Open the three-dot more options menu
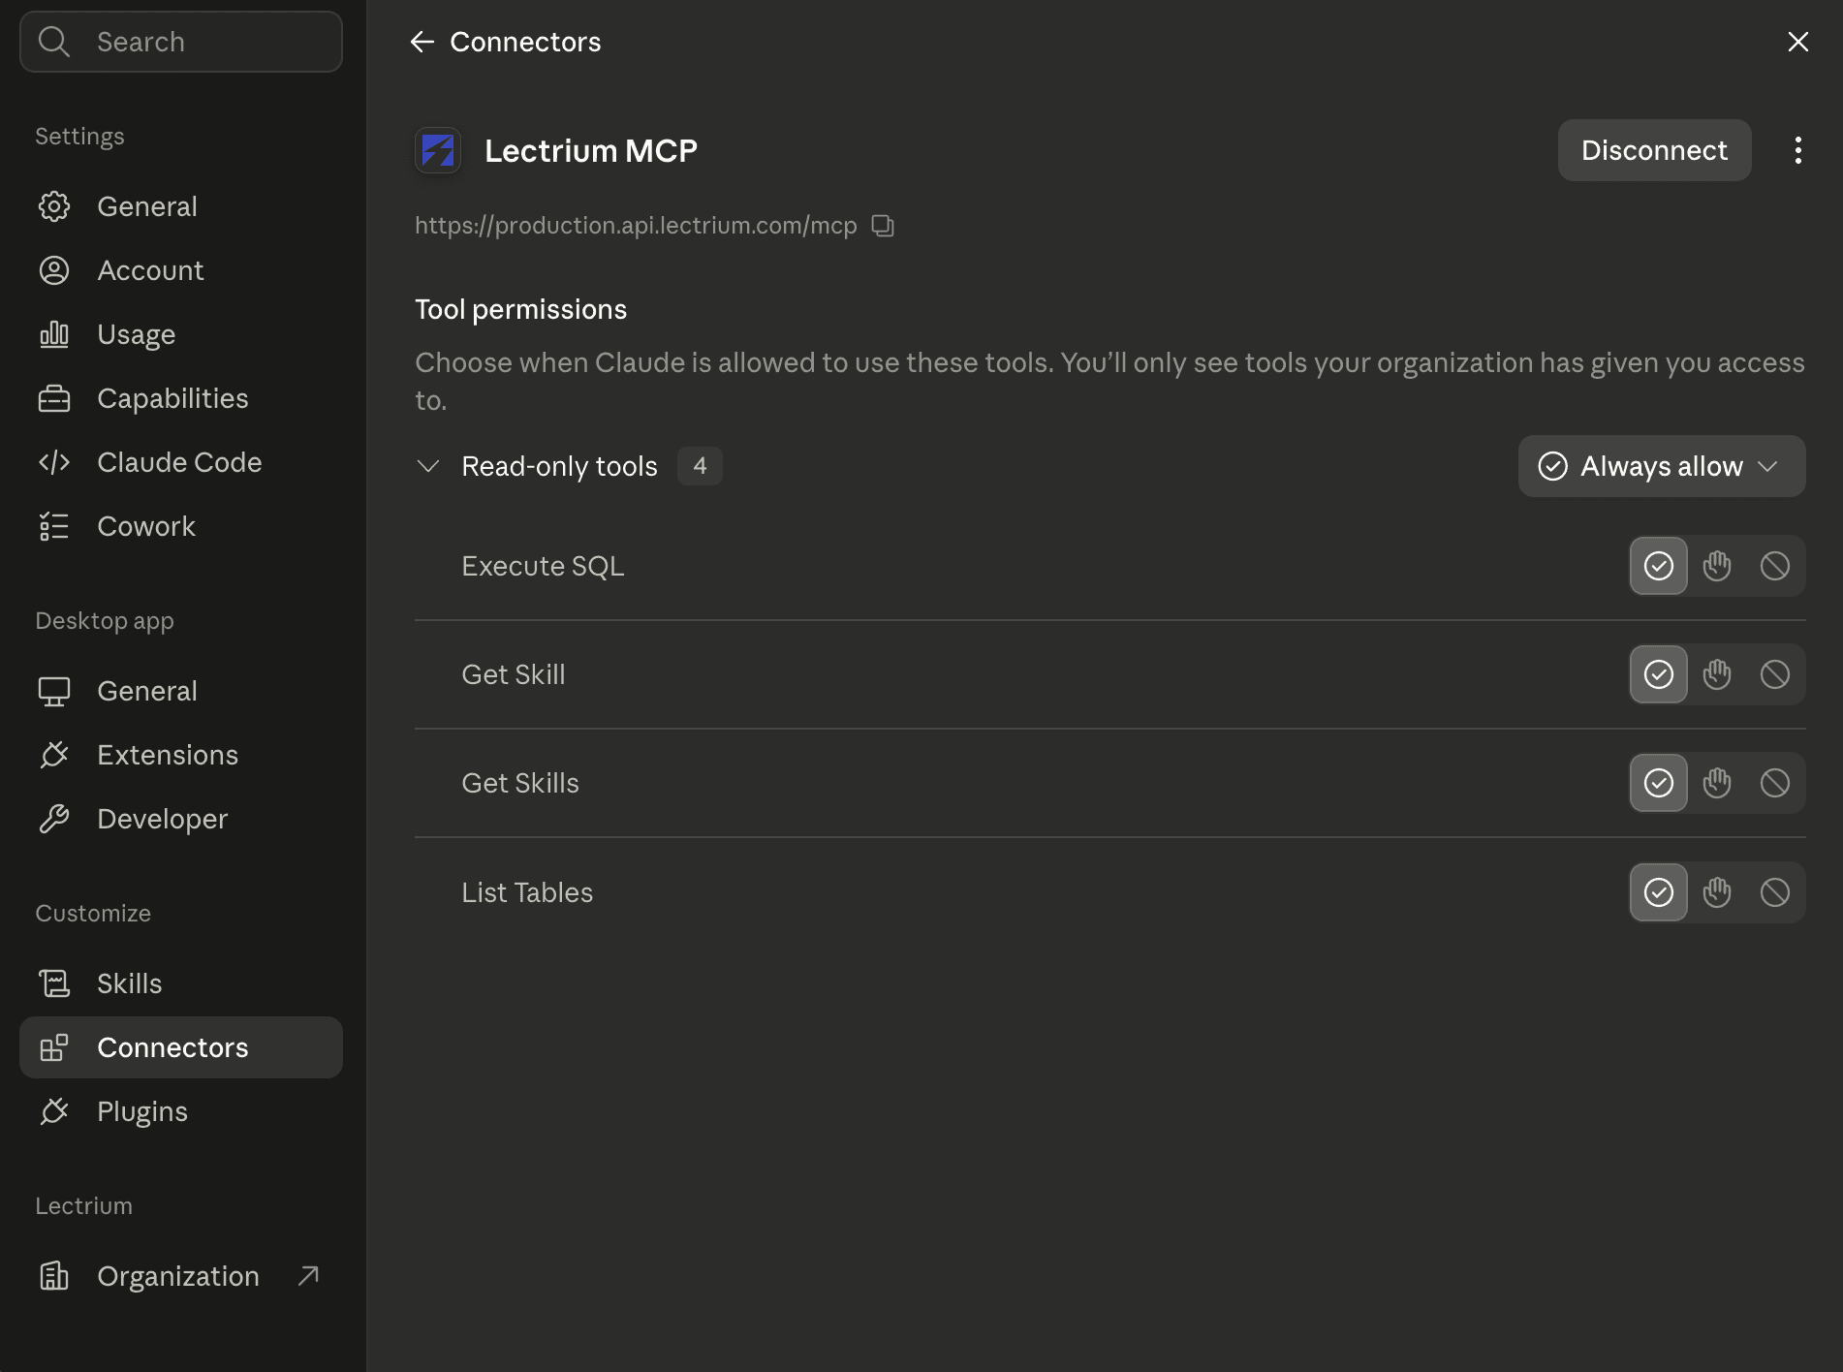 [1797, 150]
